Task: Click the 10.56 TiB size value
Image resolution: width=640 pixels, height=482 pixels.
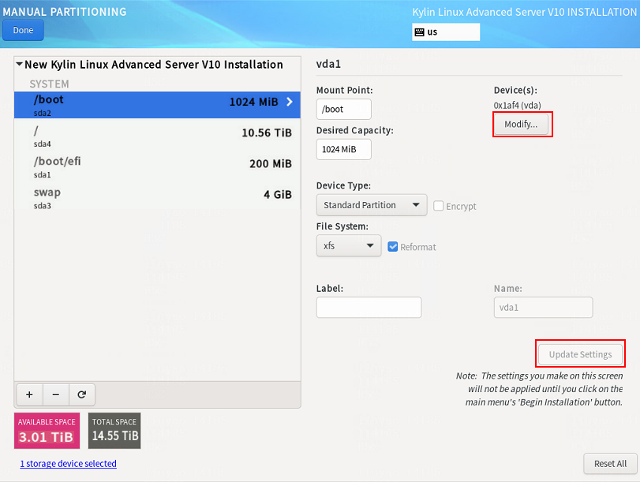Action: [x=267, y=133]
